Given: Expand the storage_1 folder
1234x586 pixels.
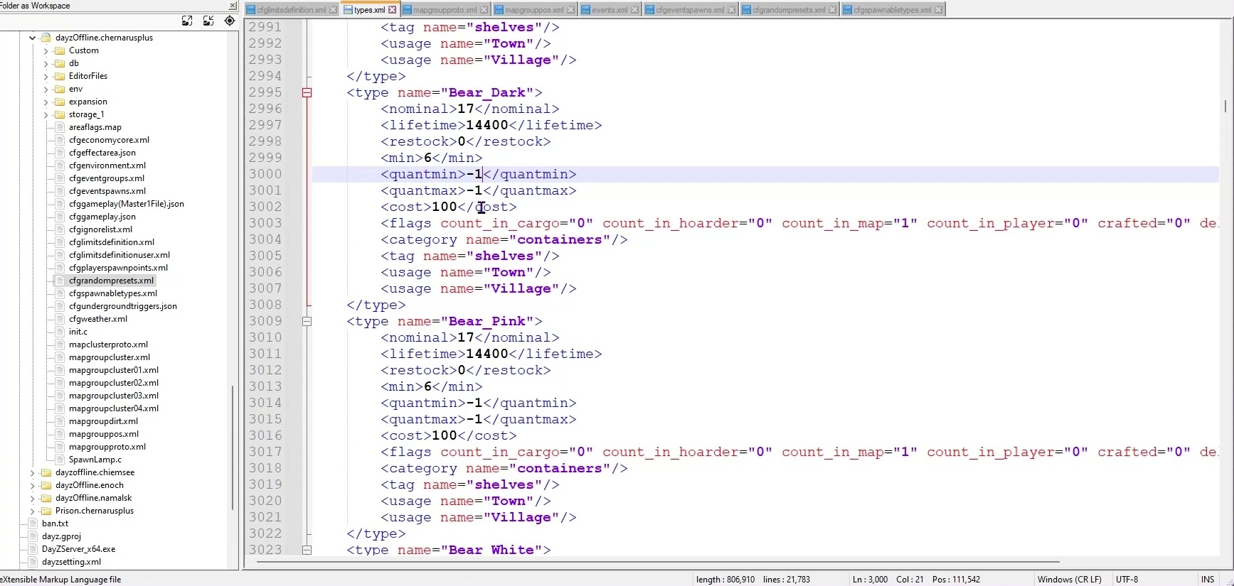Looking at the screenshot, I should click(46, 114).
